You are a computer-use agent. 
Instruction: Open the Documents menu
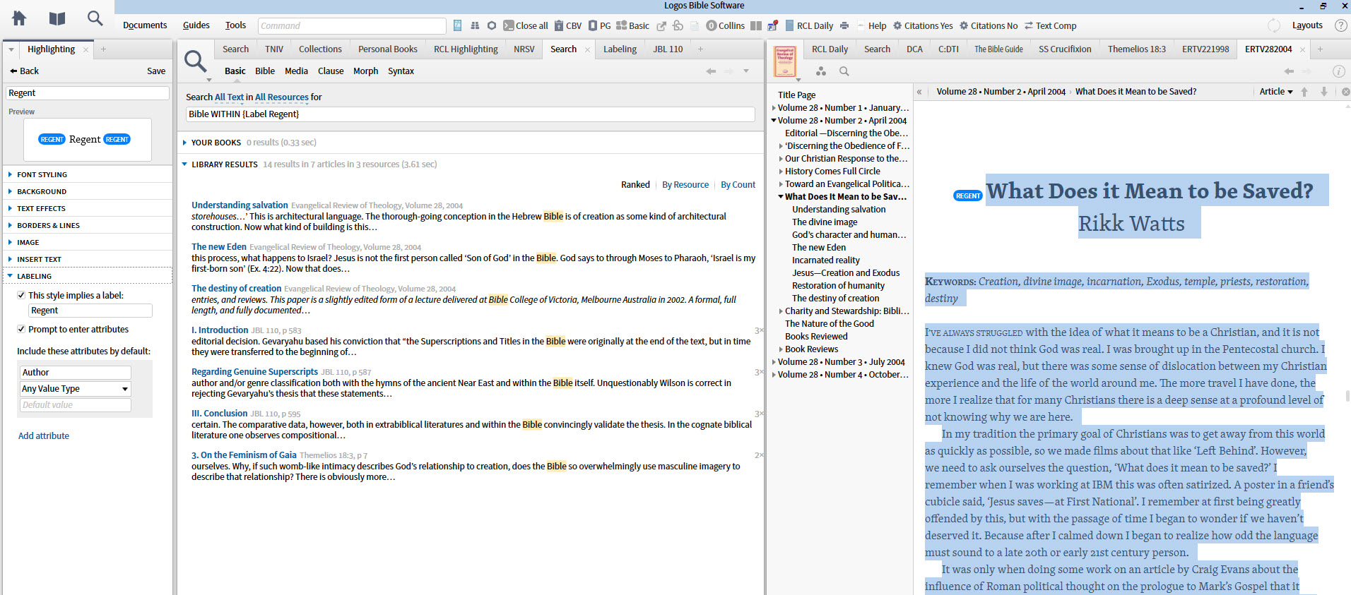[145, 25]
